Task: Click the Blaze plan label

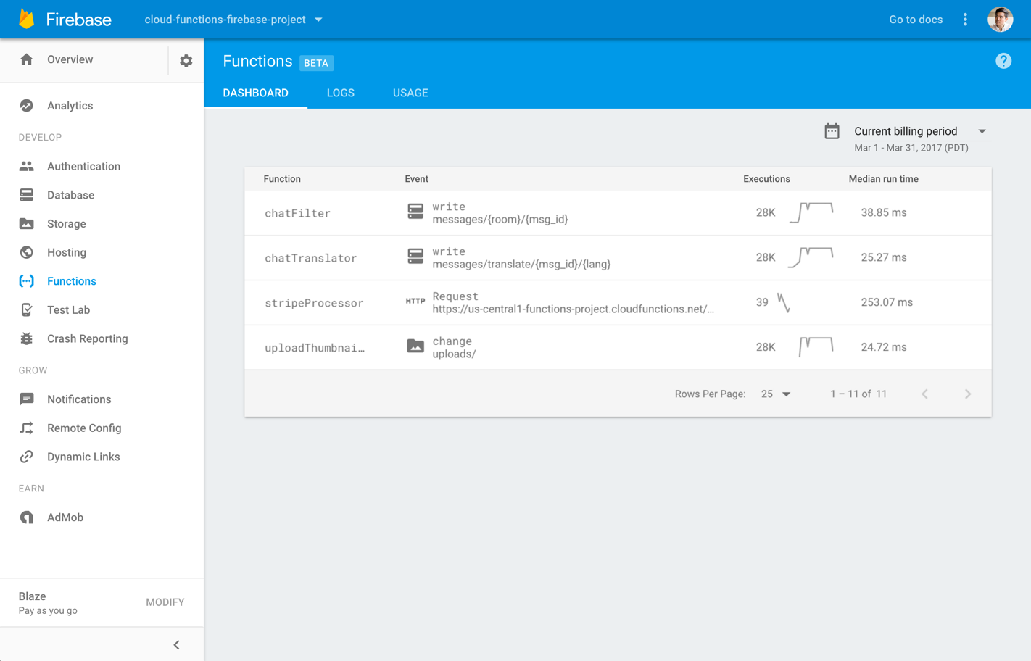Action: click(x=32, y=596)
